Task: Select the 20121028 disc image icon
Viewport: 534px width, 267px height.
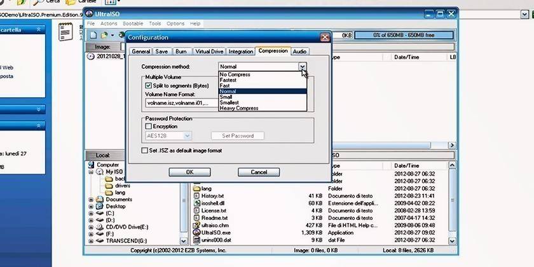Action: (x=90, y=57)
